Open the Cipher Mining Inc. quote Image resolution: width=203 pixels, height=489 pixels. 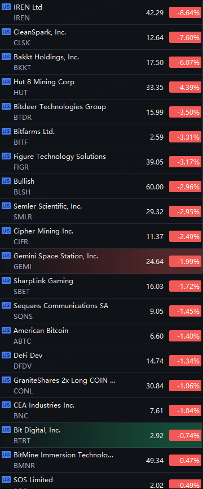(x=101, y=236)
